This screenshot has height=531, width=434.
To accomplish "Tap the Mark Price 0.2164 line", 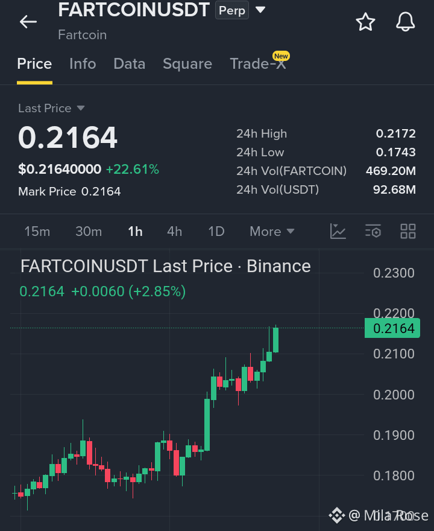I will [x=69, y=192].
